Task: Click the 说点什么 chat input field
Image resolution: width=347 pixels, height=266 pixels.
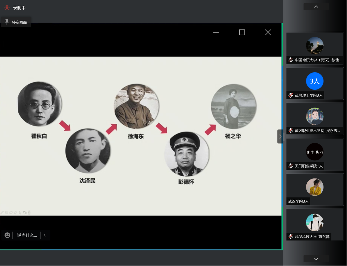Action: pyautogui.click(x=27, y=235)
